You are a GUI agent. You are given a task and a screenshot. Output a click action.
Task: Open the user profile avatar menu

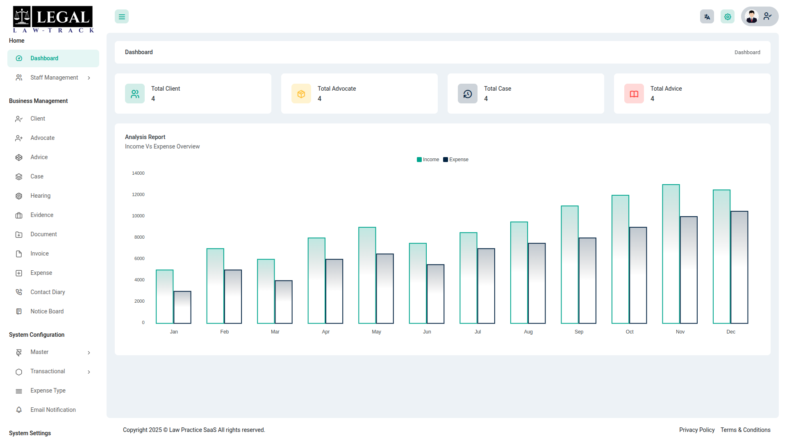760,16
